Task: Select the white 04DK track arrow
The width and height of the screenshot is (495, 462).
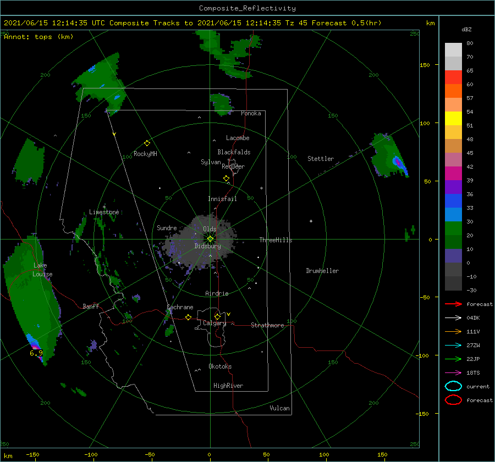Action: tap(453, 318)
